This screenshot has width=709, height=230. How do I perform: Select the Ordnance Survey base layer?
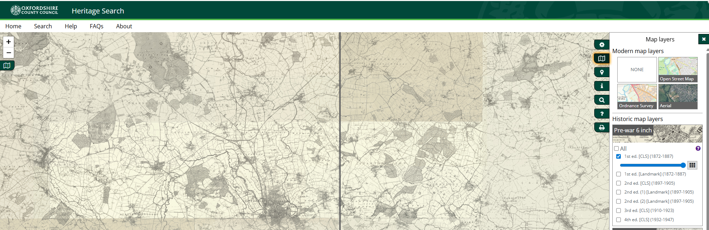[637, 97]
